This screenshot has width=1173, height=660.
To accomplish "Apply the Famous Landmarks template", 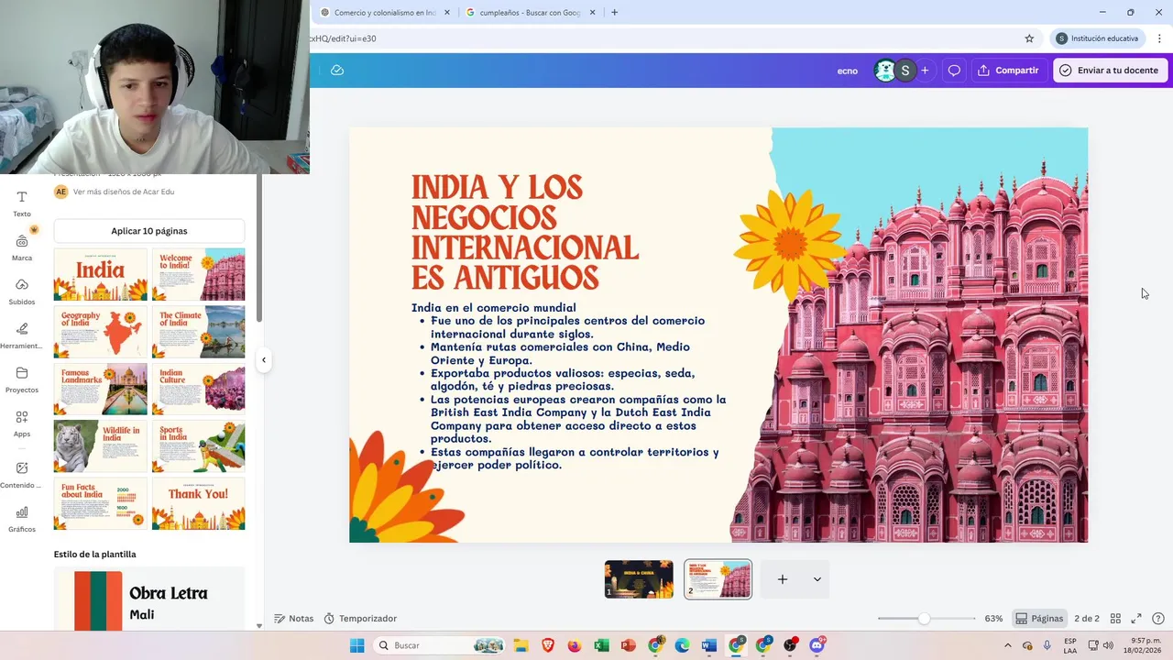I will click(x=100, y=389).
